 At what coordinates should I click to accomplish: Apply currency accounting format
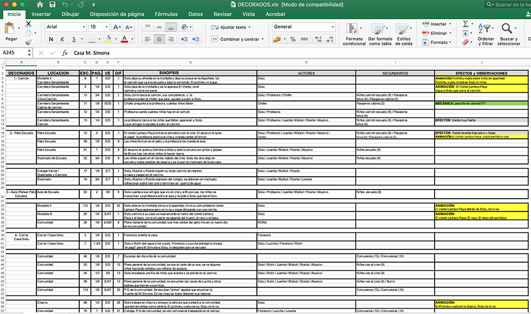point(277,39)
